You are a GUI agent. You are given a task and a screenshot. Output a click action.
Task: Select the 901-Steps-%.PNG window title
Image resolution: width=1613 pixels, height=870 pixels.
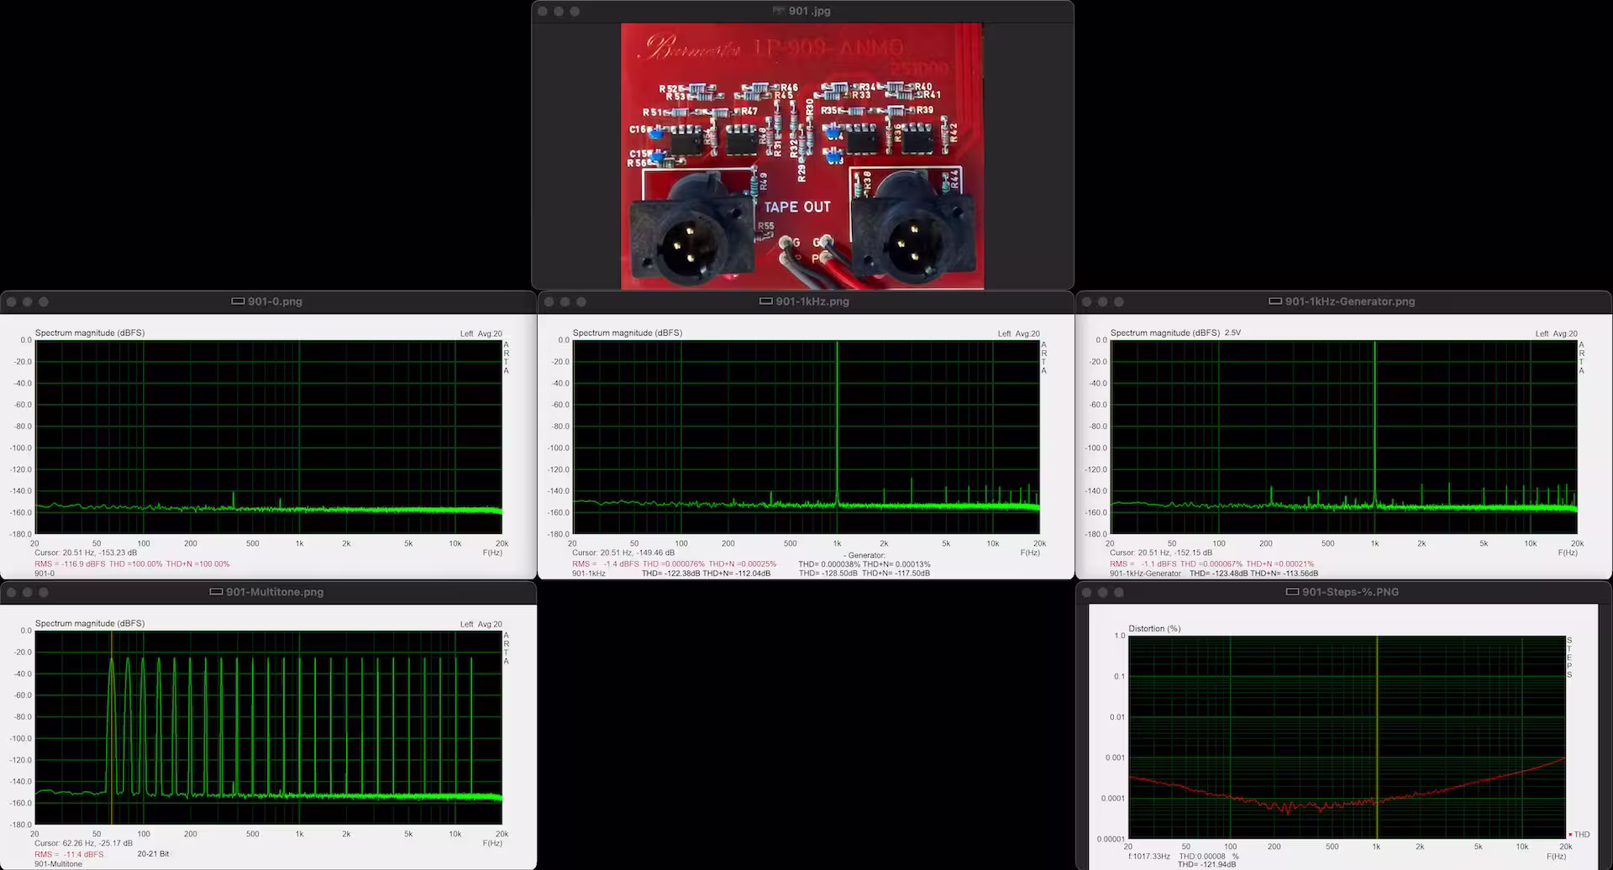(1351, 592)
